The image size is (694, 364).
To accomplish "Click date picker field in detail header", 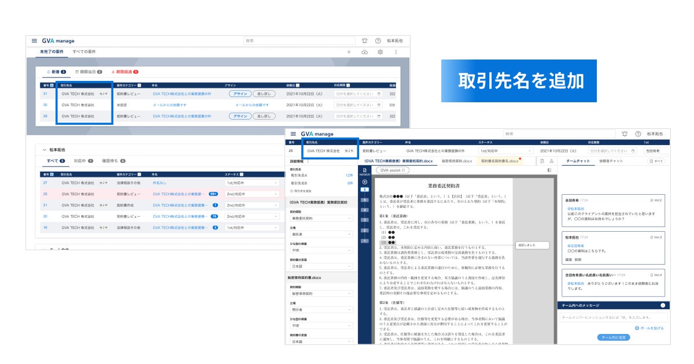I will click(612, 150).
